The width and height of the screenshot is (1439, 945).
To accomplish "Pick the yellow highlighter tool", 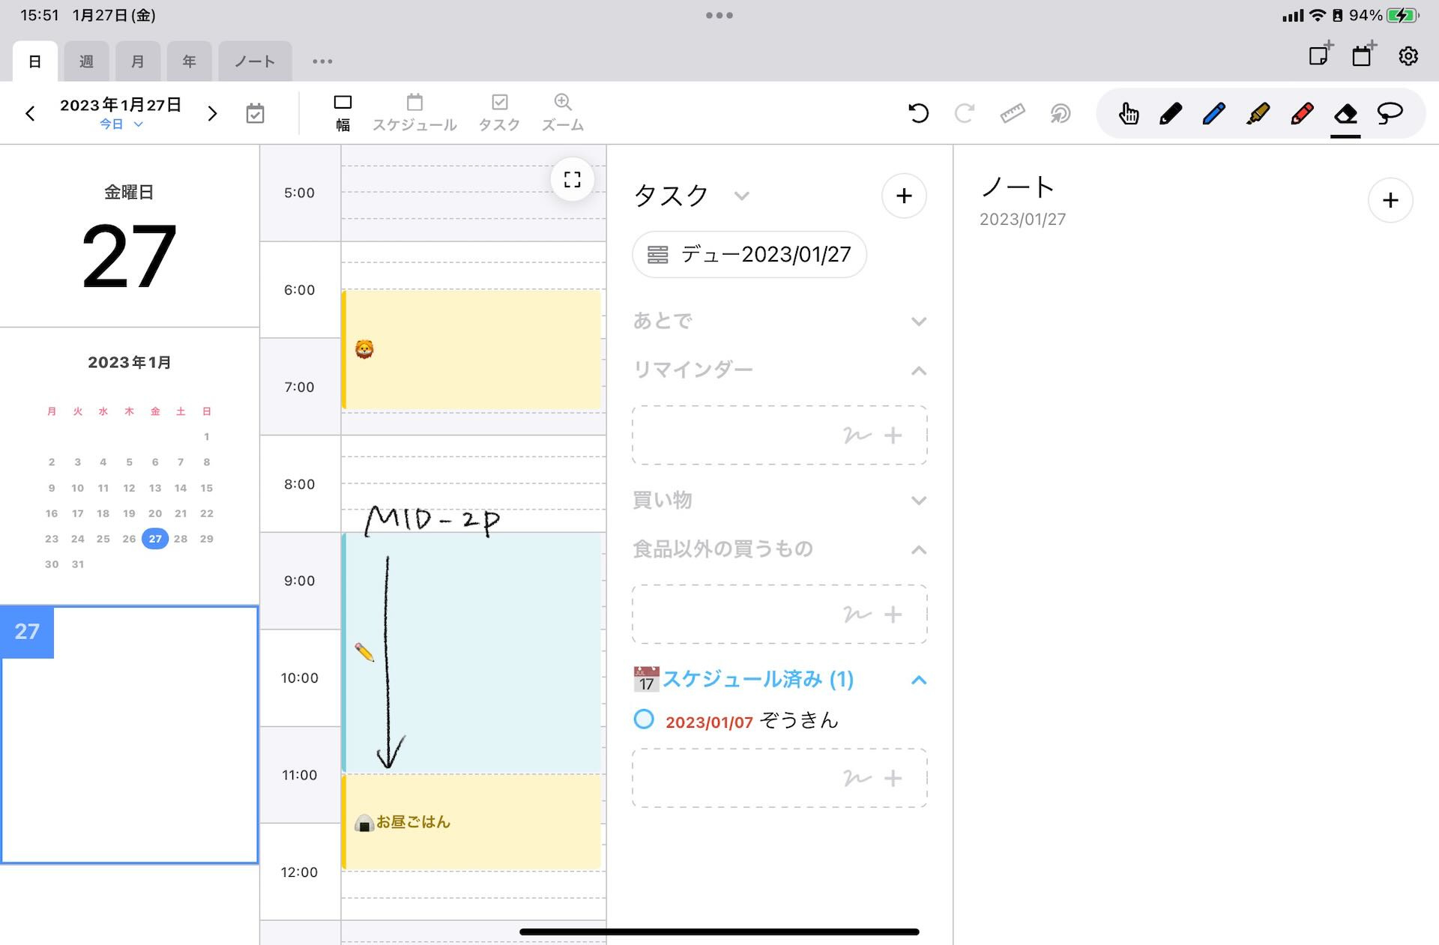I will pos(1258,113).
